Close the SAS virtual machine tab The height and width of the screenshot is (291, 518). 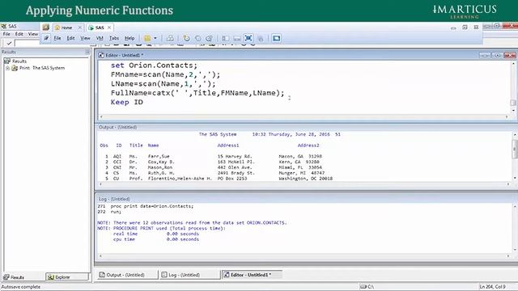(109, 27)
